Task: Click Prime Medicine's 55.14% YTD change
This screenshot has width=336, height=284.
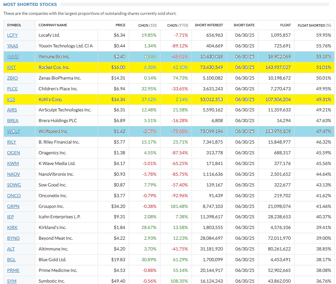Action: pyautogui.click(x=180, y=270)
